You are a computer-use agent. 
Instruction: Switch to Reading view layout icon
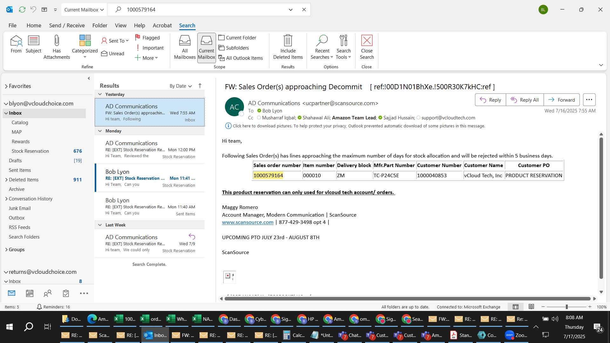pos(531,307)
